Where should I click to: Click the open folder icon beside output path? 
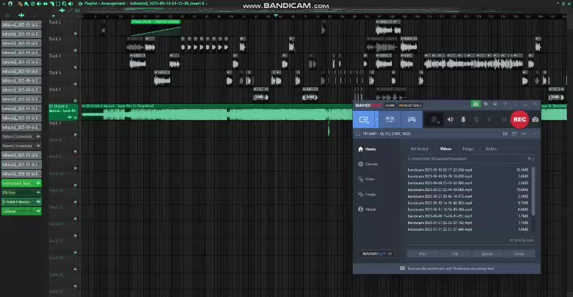tap(530, 159)
